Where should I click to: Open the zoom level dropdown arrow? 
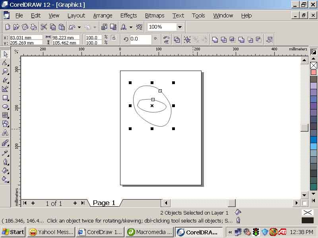click(180, 27)
